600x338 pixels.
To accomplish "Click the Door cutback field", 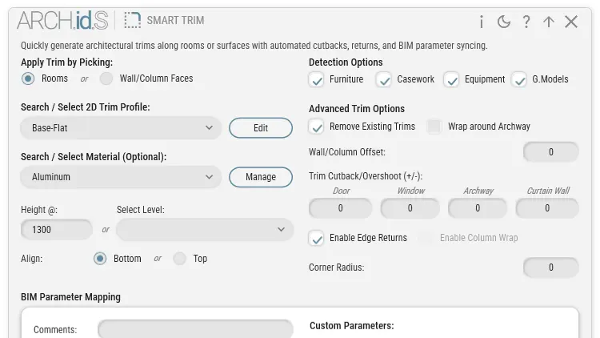I will pos(340,208).
